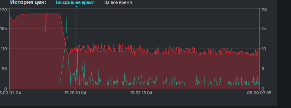Click the "20" value on the right axis
291x108 pixels.
pos(264,10)
